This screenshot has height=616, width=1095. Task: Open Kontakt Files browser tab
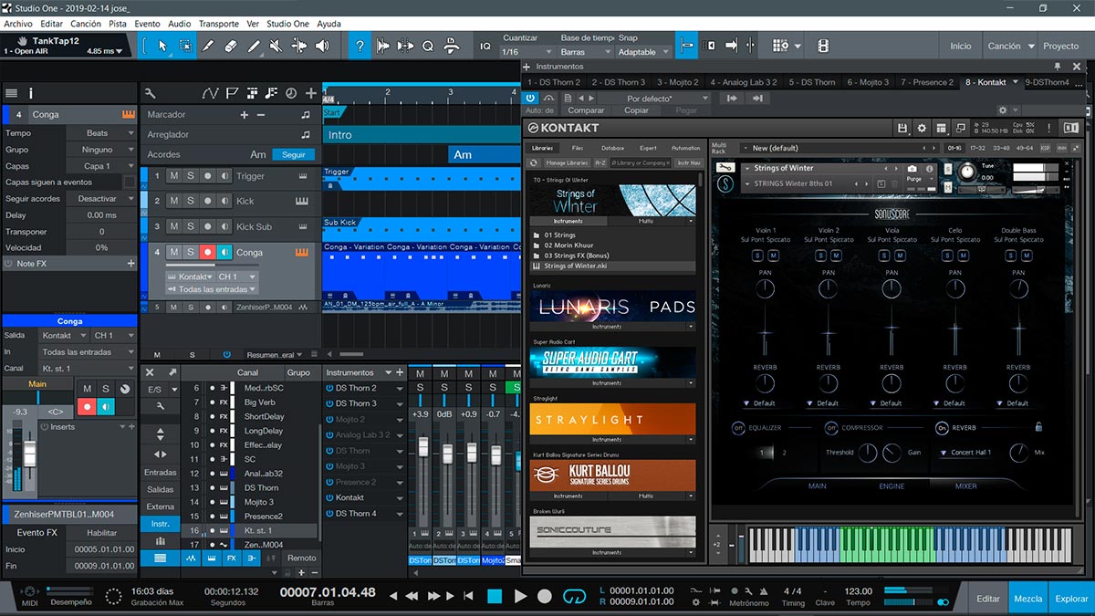click(x=578, y=148)
